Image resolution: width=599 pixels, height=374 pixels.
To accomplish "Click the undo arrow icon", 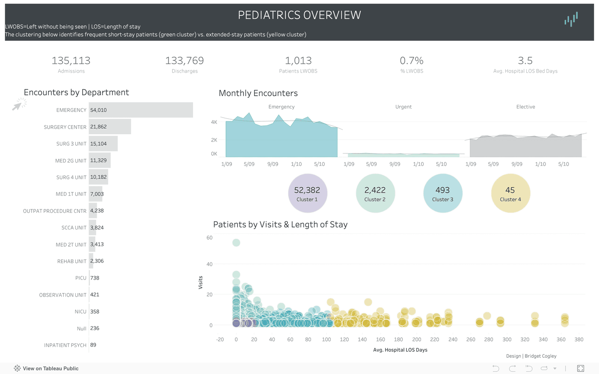I will coord(496,368).
